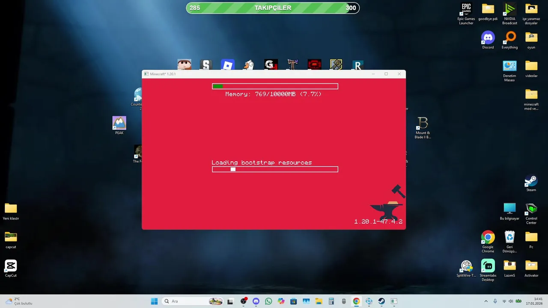Open Steam desktop shortcut
548x308 pixels.
click(x=531, y=183)
